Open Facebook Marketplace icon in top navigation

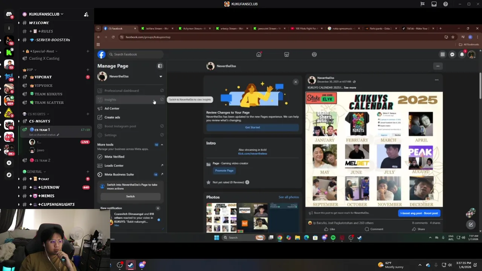point(287,55)
